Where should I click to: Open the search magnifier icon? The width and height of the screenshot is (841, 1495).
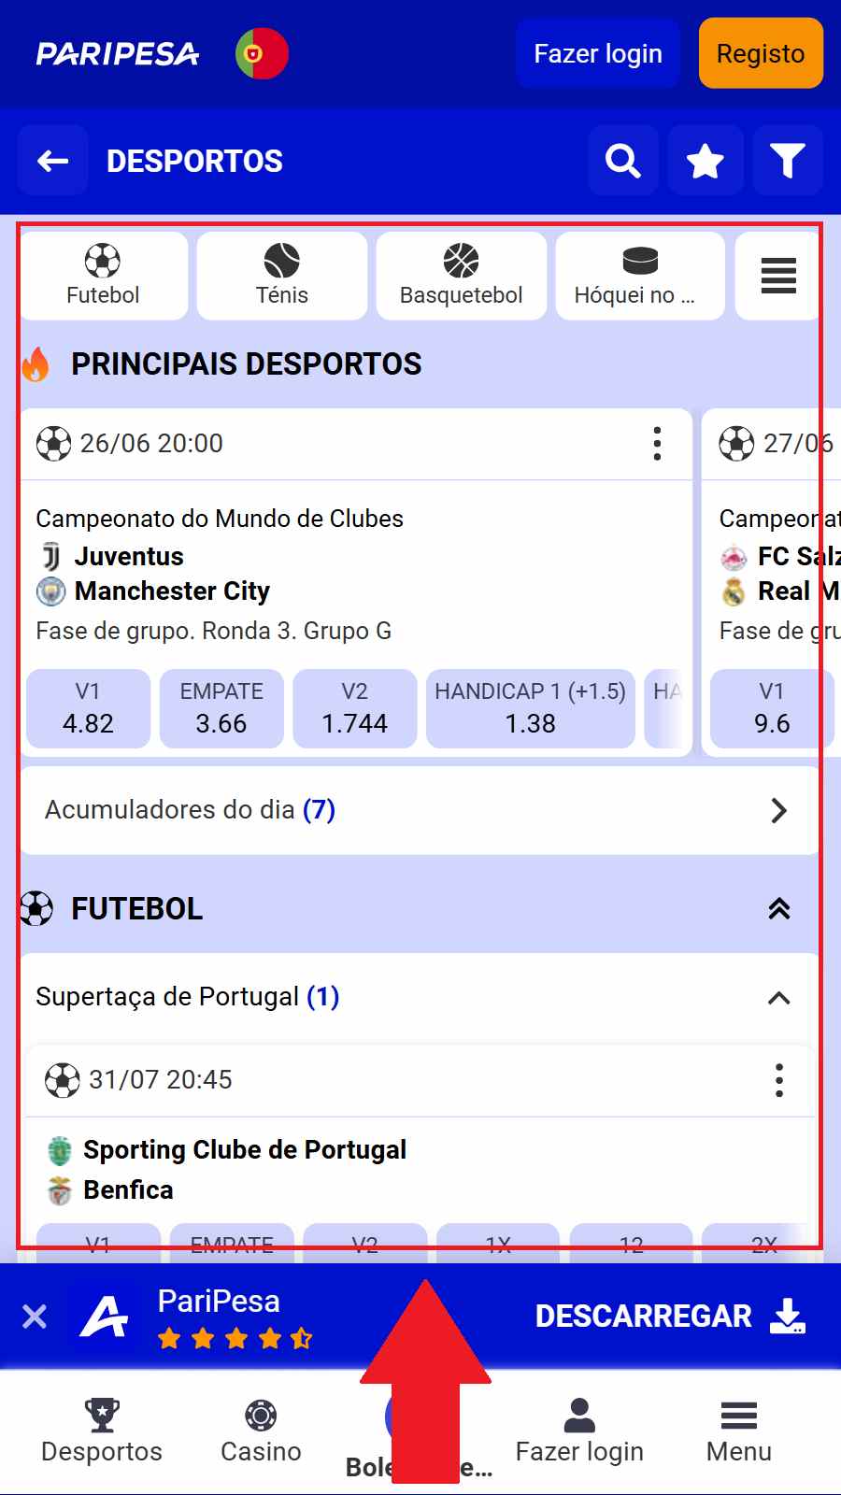[x=623, y=161]
